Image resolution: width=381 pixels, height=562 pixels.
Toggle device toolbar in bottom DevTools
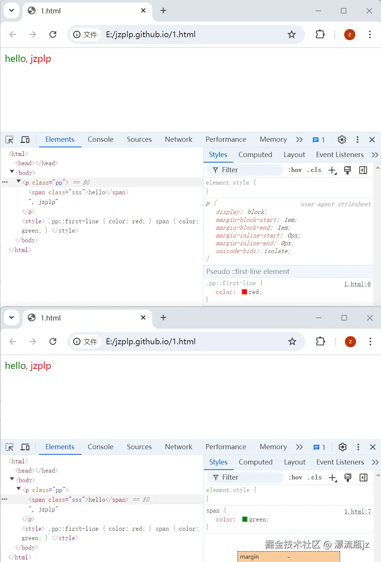pos(25,447)
